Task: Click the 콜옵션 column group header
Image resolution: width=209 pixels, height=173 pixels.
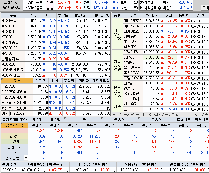Action: point(119,120)
